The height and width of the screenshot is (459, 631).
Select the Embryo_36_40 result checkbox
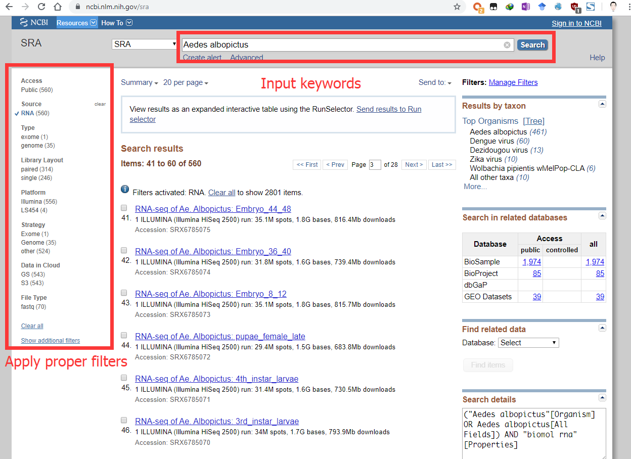coord(124,250)
